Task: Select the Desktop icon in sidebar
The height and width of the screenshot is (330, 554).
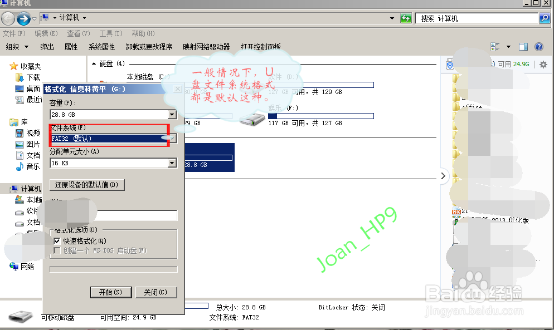Action: (x=20, y=88)
